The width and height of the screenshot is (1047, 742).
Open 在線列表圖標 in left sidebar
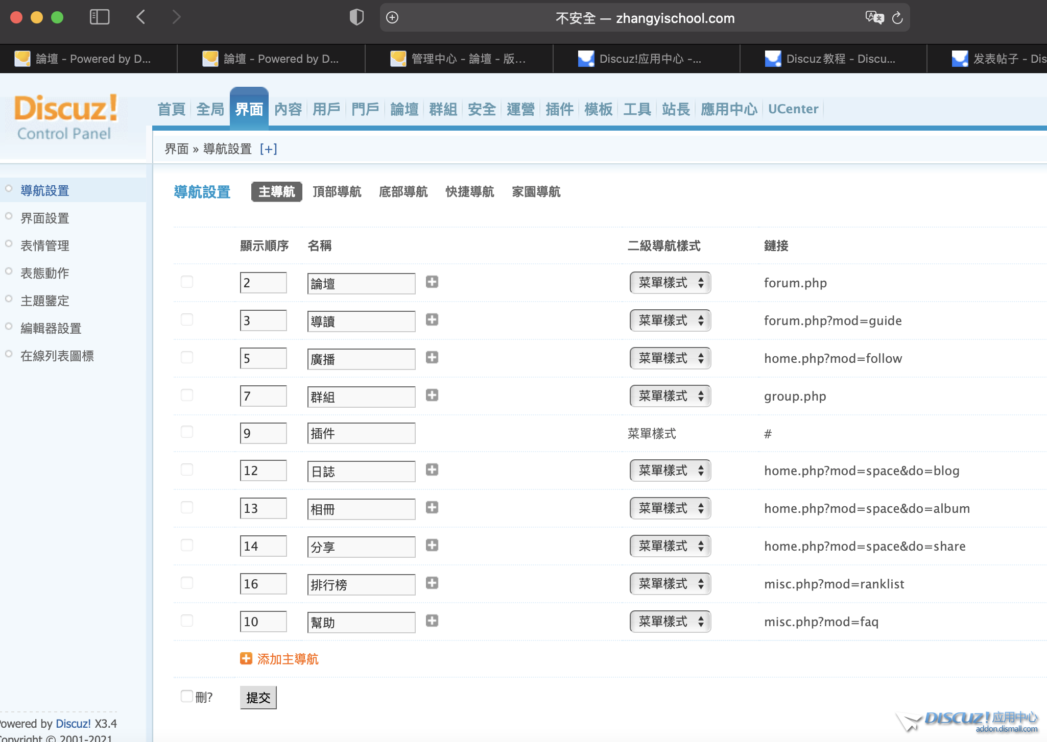(x=57, y=356)
